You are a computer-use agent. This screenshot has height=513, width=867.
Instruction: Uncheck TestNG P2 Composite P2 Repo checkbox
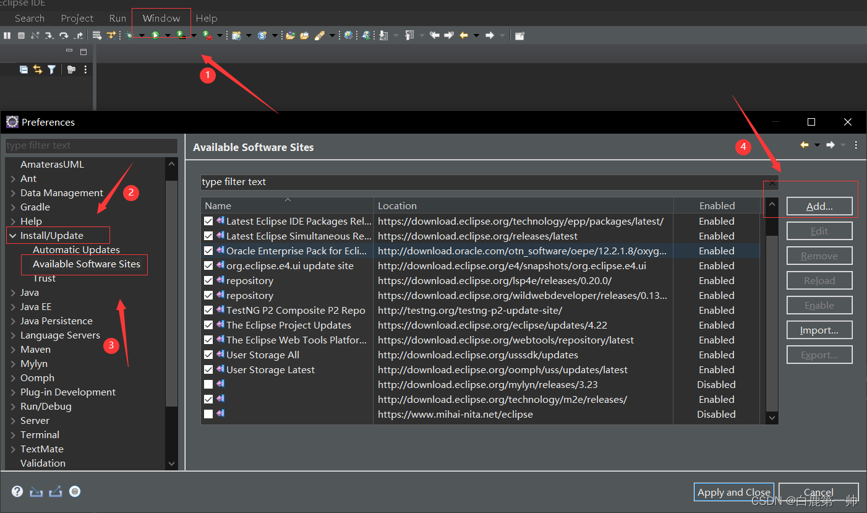point(208,310)
